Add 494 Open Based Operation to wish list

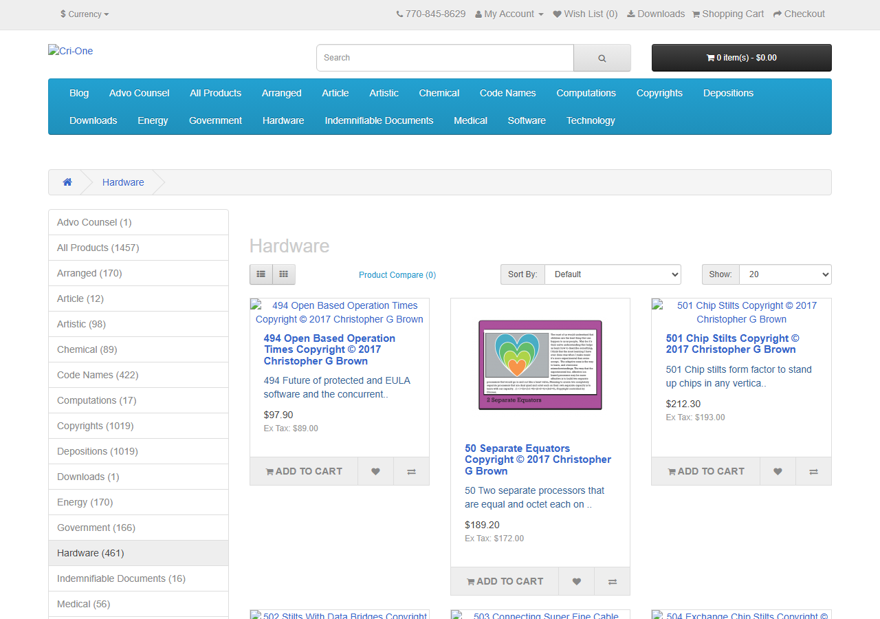click(x=375, y=471)
